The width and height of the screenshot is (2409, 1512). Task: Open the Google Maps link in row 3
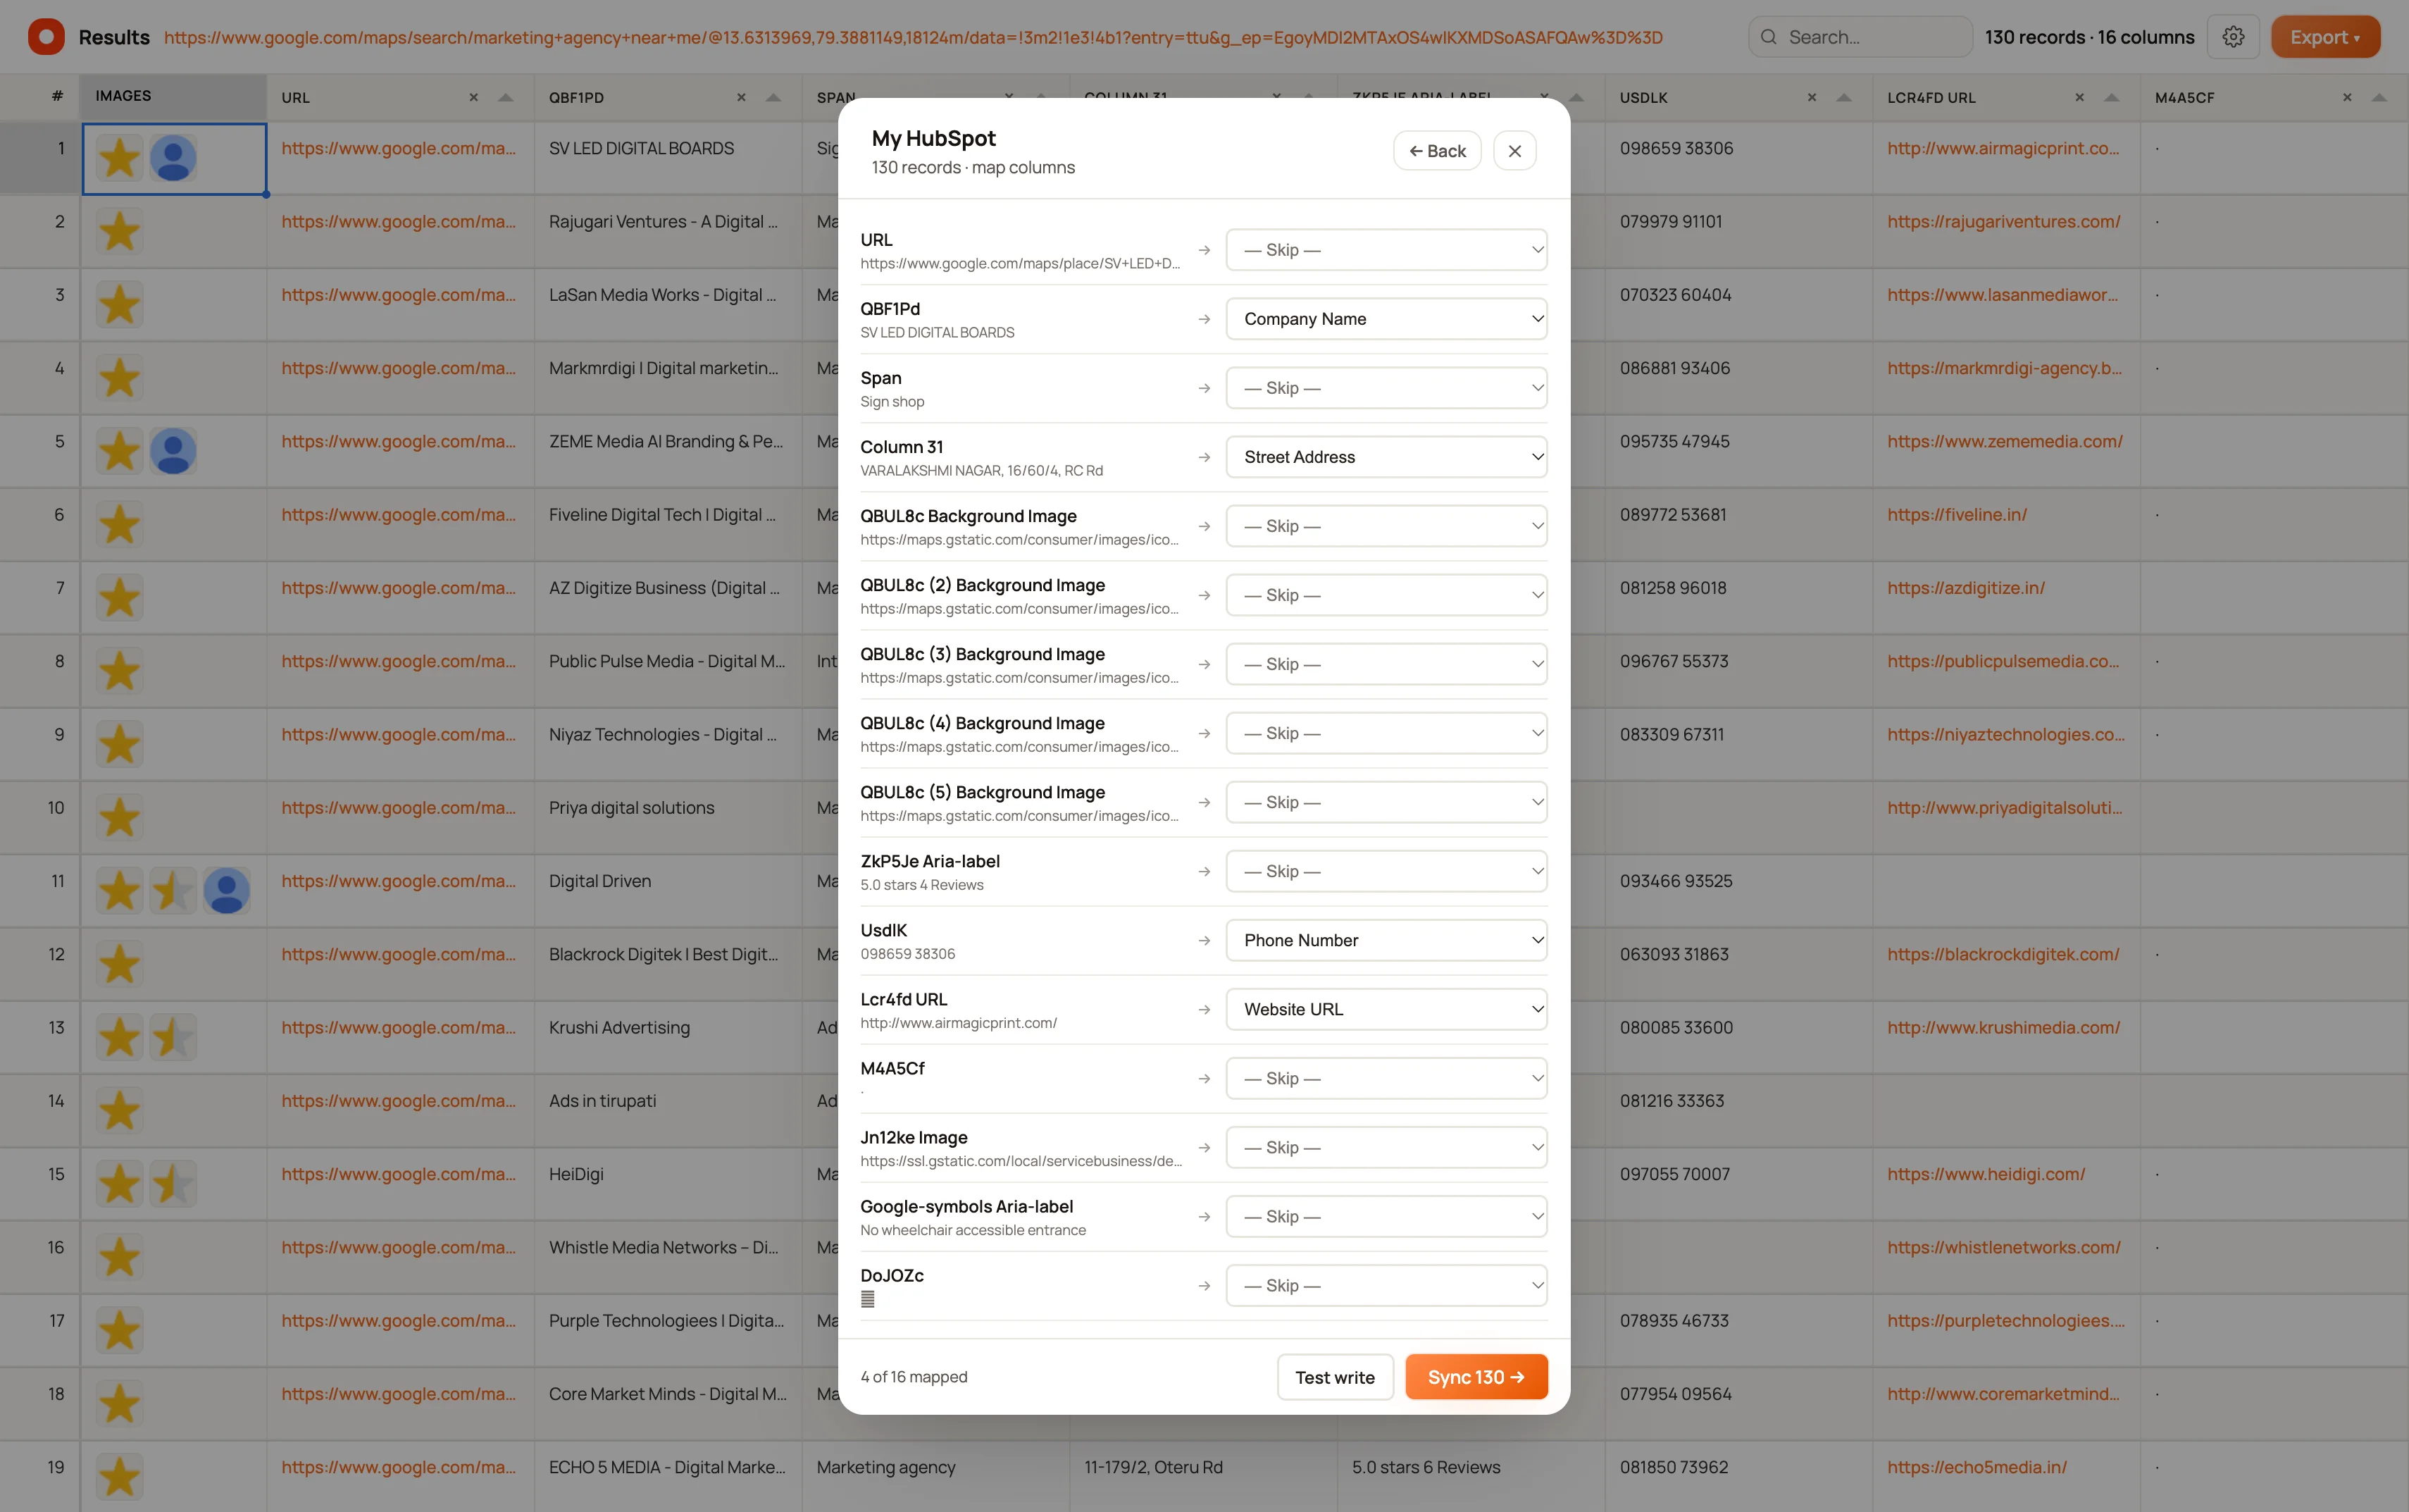399,294
